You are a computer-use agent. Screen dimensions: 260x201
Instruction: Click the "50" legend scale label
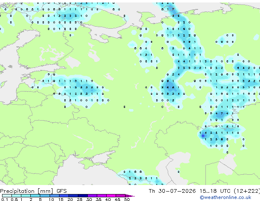(x=127, y=199)
